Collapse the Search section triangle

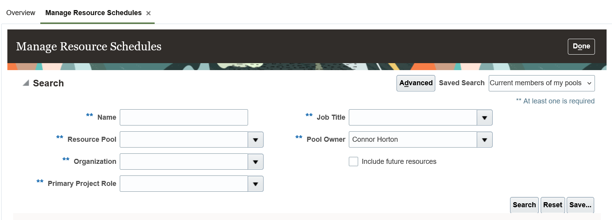point(26,83)
